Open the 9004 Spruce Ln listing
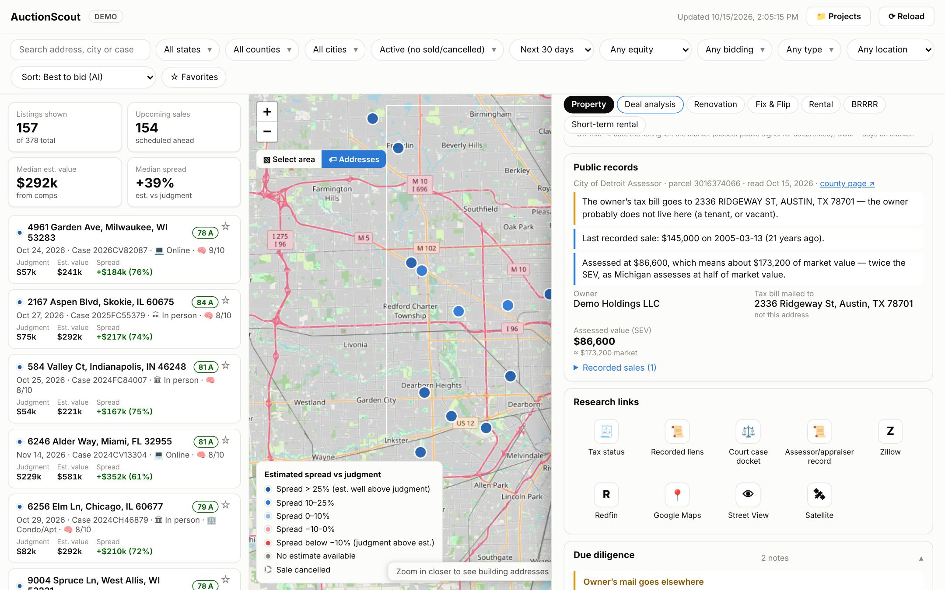 [x=124, y=580]
